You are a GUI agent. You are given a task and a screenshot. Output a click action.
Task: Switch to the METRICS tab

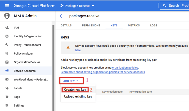pos(134,26)
